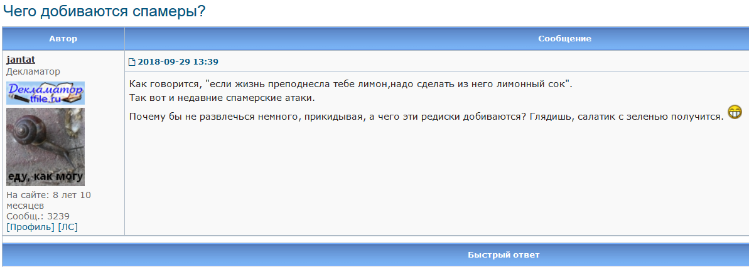The image size is (749, 267).
Task: Click the thread title 'Чего добиваются спамеры?'
Action: click(104, 11)
